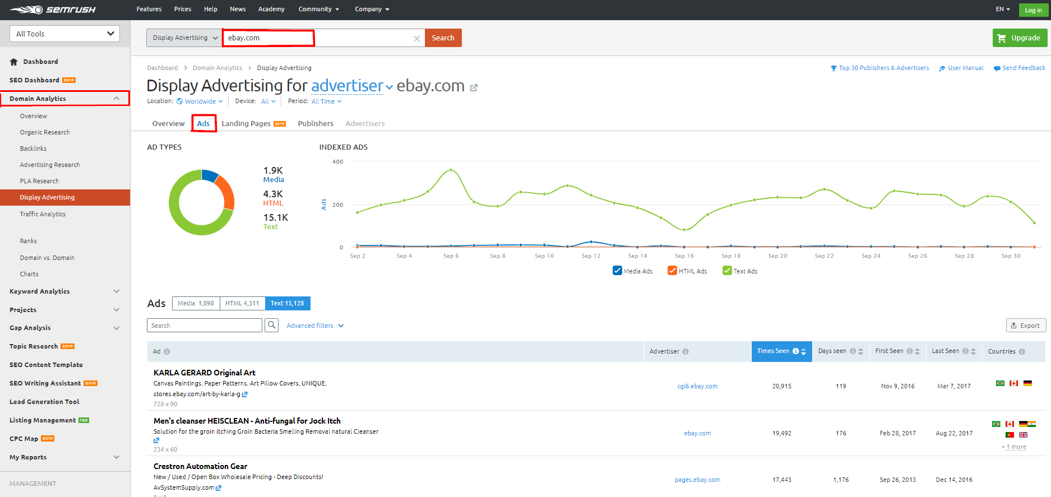The width and height of the screenshot is (1051, 497).
Task: Click into the ebay.com domain search field
Action: point(323,38)
